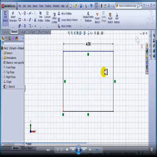
Task: Open the Rectangle tool dropdown arrow
Action: coord(22,20)
